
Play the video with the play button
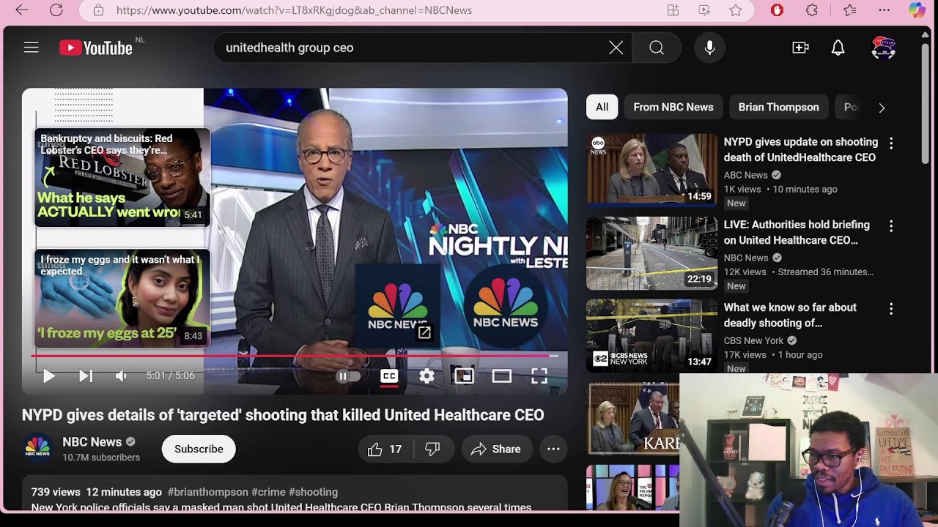pos(48,376)
